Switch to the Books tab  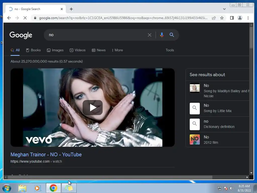33,50
